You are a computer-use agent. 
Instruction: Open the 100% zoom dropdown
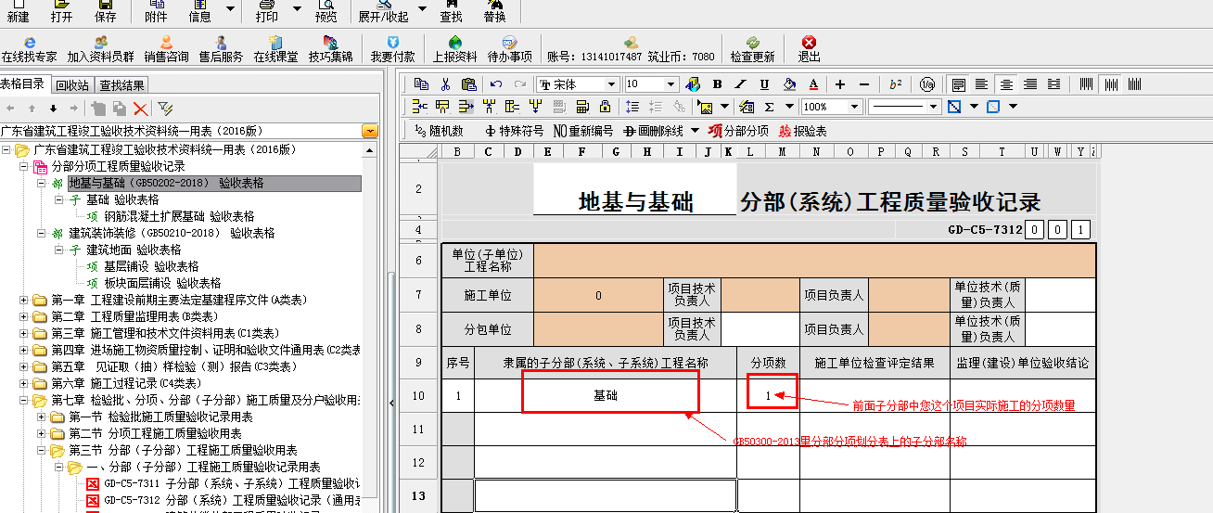855,107
